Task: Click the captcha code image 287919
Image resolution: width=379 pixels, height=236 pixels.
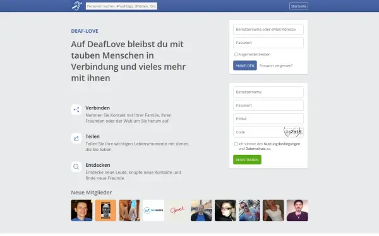Action: pos(293,132)
